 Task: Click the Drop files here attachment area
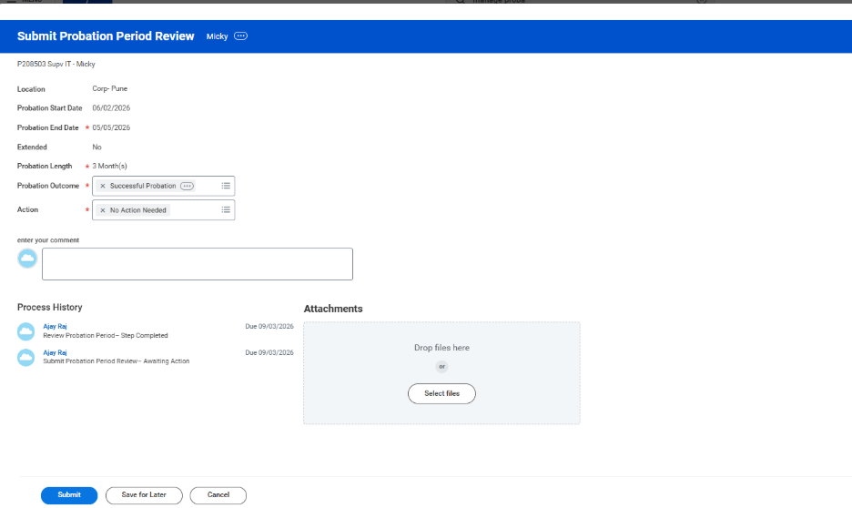pyautogui.click(x=441, y=348)
